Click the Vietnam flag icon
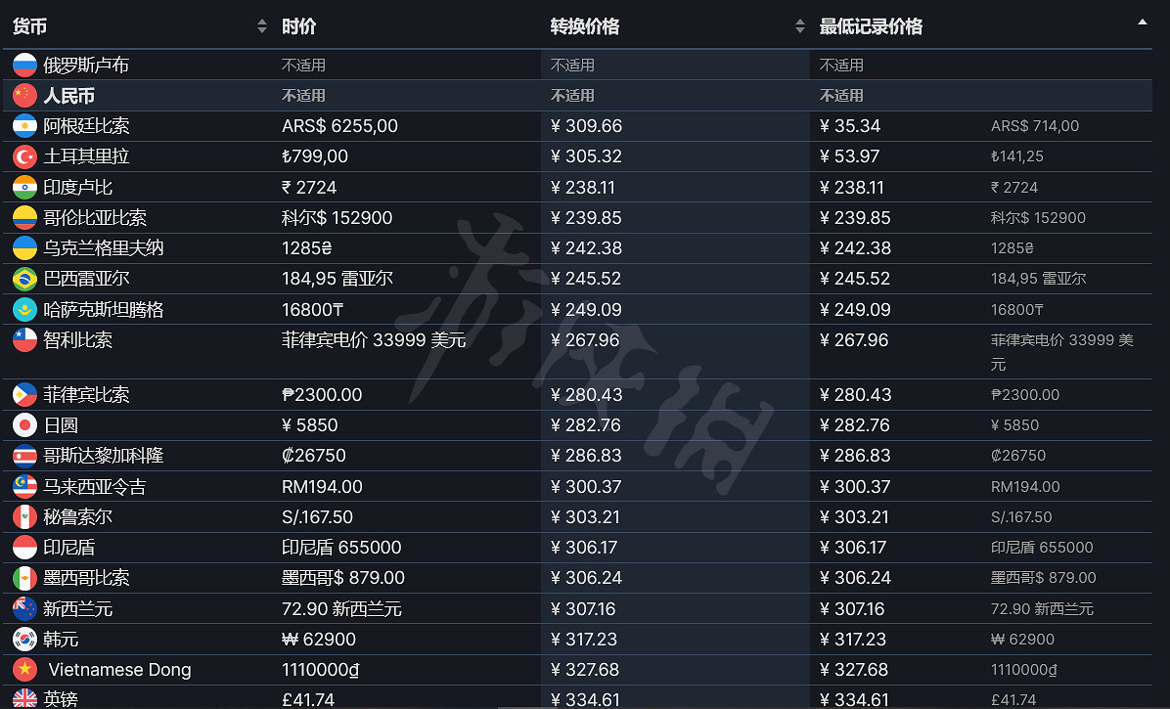 click(24, 670)
